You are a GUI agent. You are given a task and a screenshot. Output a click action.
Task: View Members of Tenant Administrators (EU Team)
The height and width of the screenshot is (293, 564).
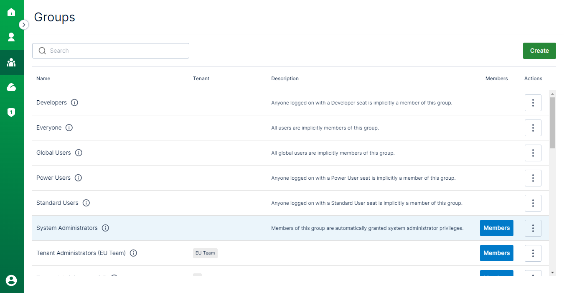pyautogui.click(x=496, y=253)
